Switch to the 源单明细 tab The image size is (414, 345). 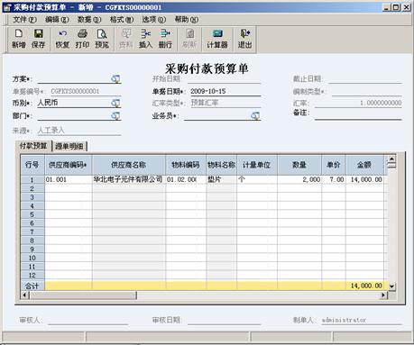[69, 146]
